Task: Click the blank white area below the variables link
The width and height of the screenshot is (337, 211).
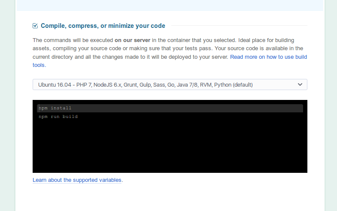Action: click(x=170, y=197)
